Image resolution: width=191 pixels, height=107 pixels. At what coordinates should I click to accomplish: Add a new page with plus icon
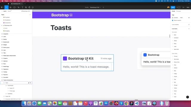click(x=30, y=15)
